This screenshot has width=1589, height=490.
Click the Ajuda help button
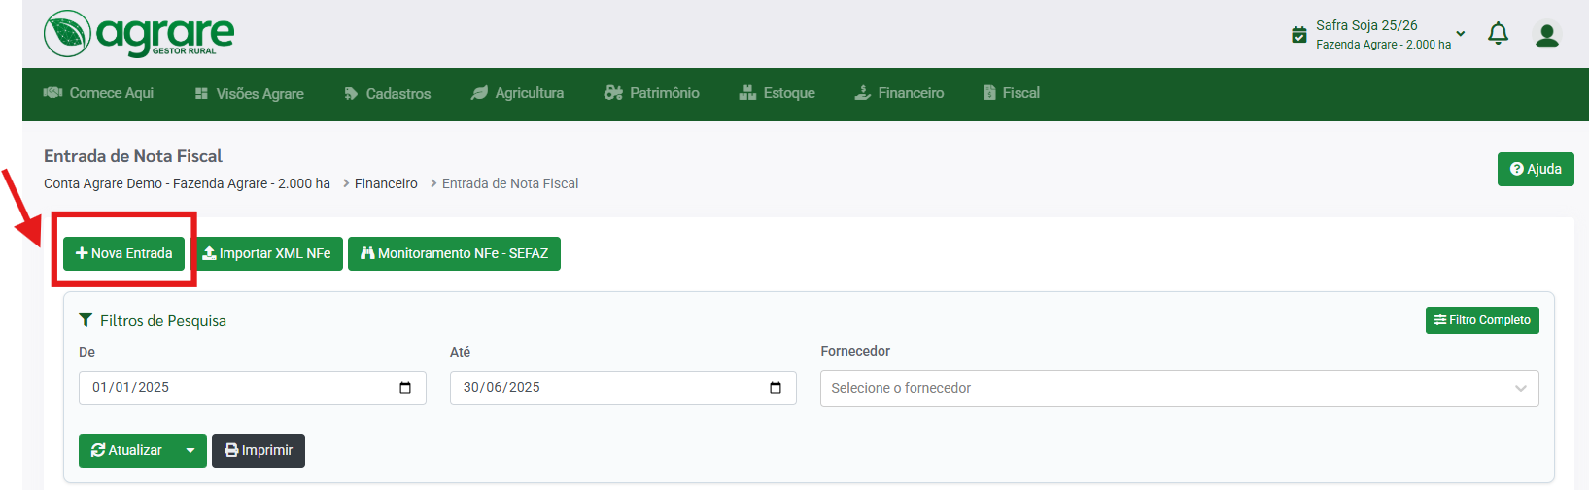1536,169
